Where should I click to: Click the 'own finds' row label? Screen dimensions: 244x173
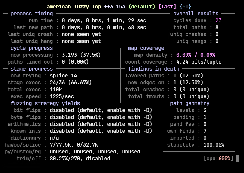181,131
